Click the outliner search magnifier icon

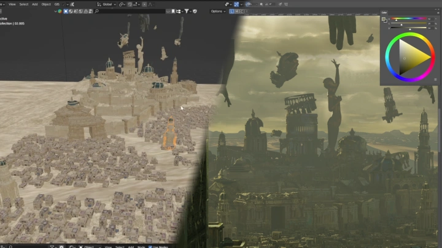click(x=97, y=11)
